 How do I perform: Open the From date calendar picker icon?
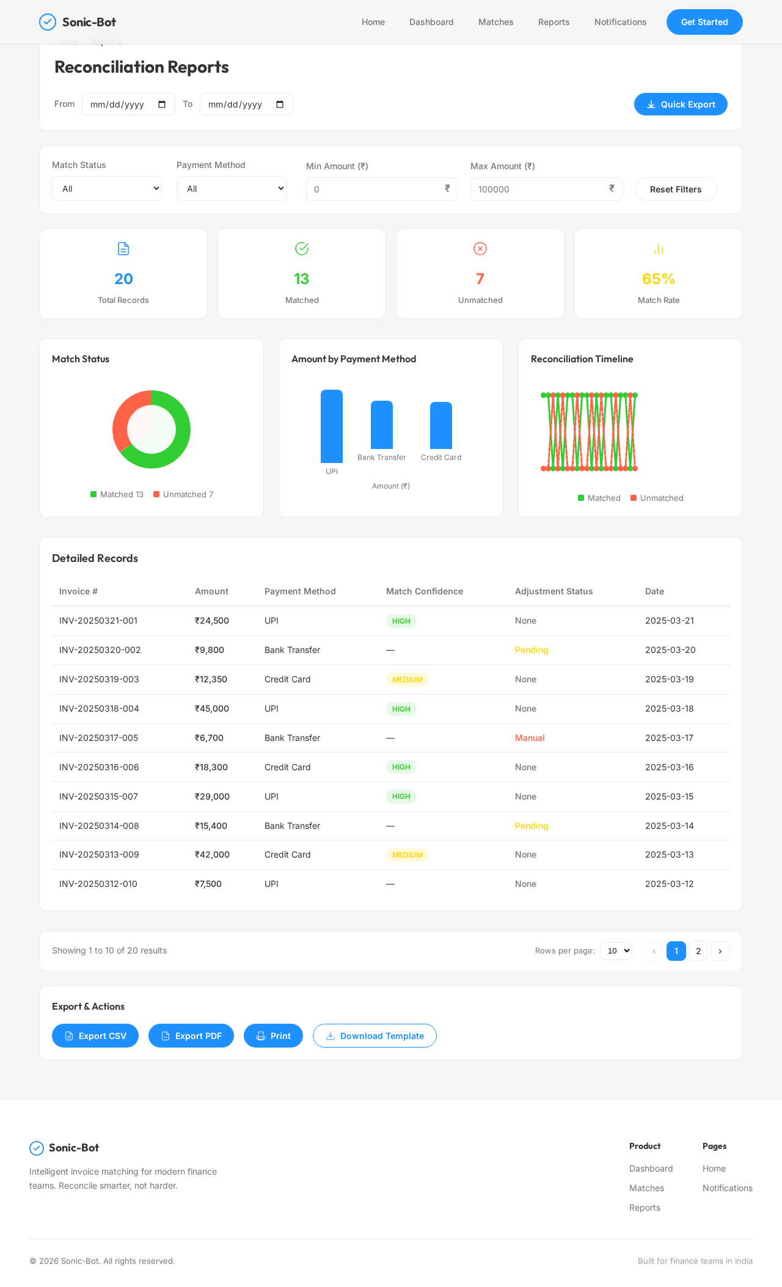[162, 104]
